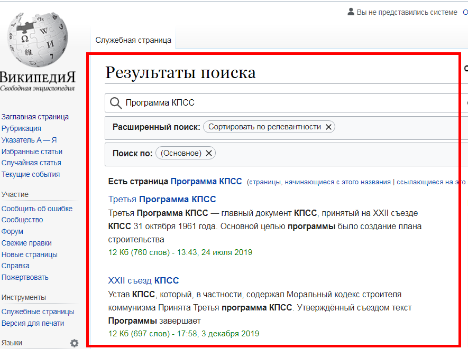
Task: Click the search field containing 'Программа КПСС'
Action: click(286, 103)
